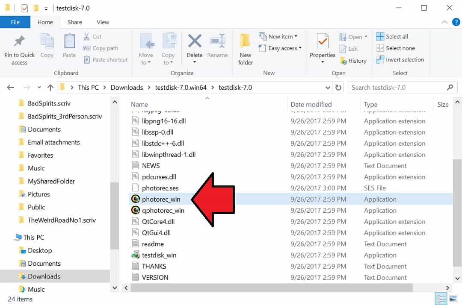
Task: Click Select none in ribbon
Action: click(x=396, y=48)
